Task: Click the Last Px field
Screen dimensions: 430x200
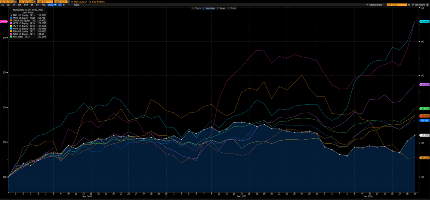Action: pyautogui.click(x=45, y=2)
